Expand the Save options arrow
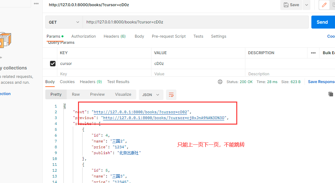 tap(307, 5)
